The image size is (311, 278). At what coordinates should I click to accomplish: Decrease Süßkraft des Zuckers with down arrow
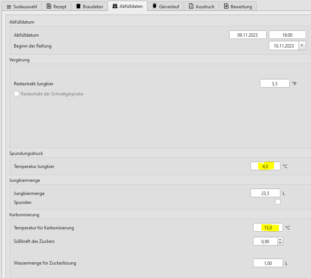(x=280, y=243)
